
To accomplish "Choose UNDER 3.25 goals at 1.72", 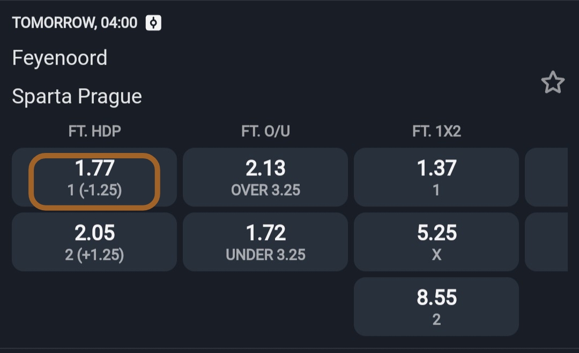I will coord(265,241).
